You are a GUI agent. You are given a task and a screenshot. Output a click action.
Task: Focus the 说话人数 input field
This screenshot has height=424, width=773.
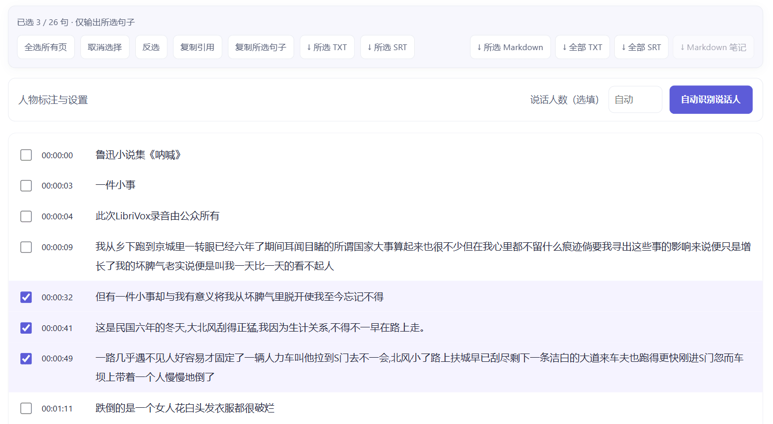(x=635, y=100)
